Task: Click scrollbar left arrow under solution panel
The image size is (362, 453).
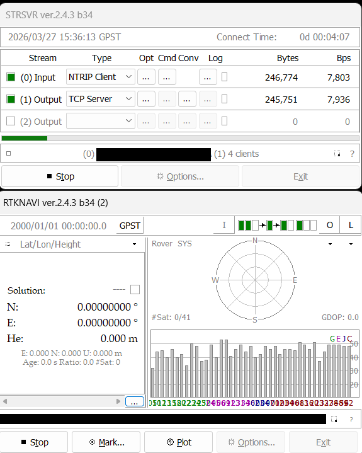Action: click(x=5, y=401)
